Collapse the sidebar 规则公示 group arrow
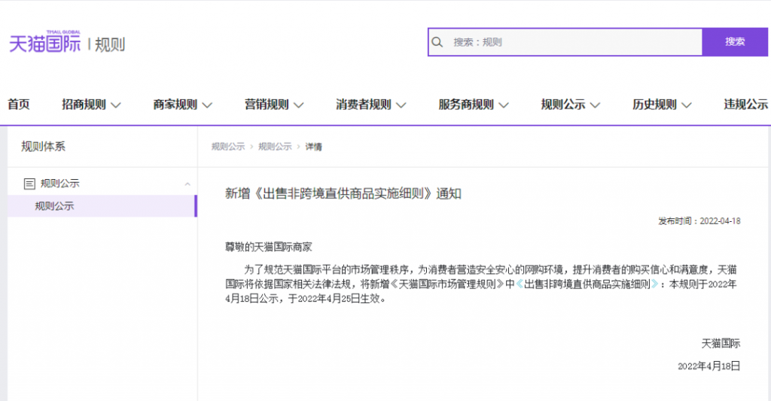 (187, 184)
